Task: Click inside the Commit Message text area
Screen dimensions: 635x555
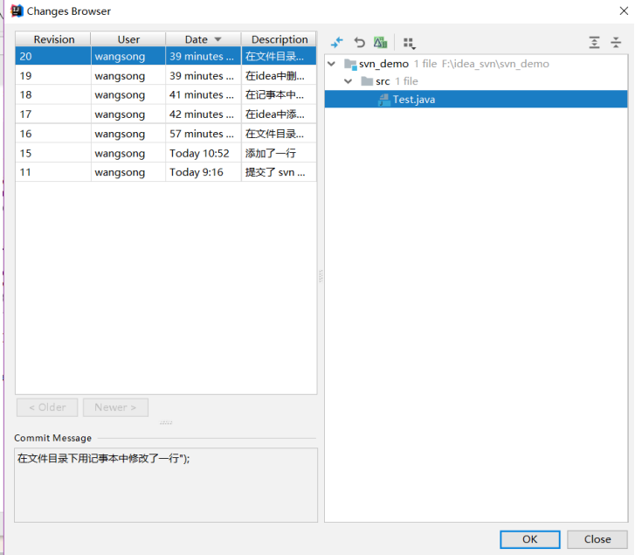Action: pos(166,485)
